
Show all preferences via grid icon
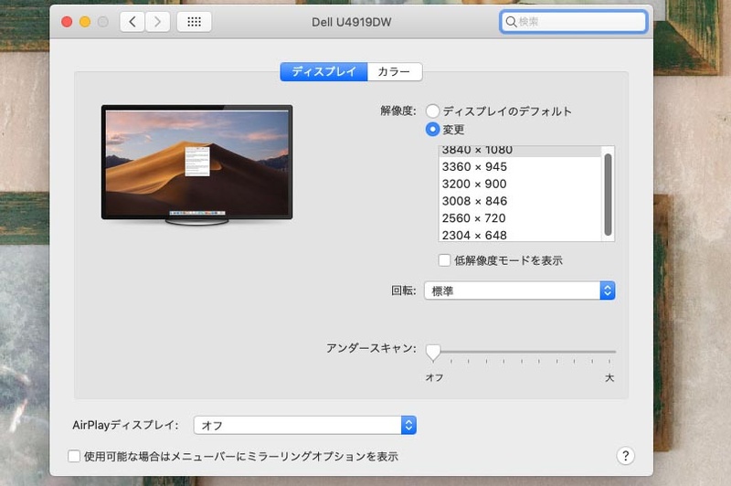194,22
